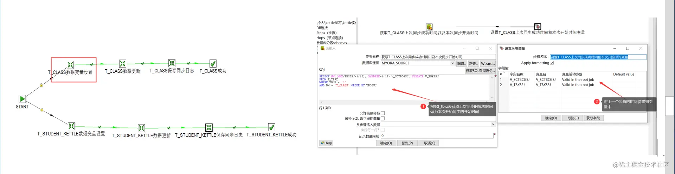Click the T_CLASS成功 success checkmark icon
Image resolution: width=675 pixels, height=174 pixels.
(213, 63)
